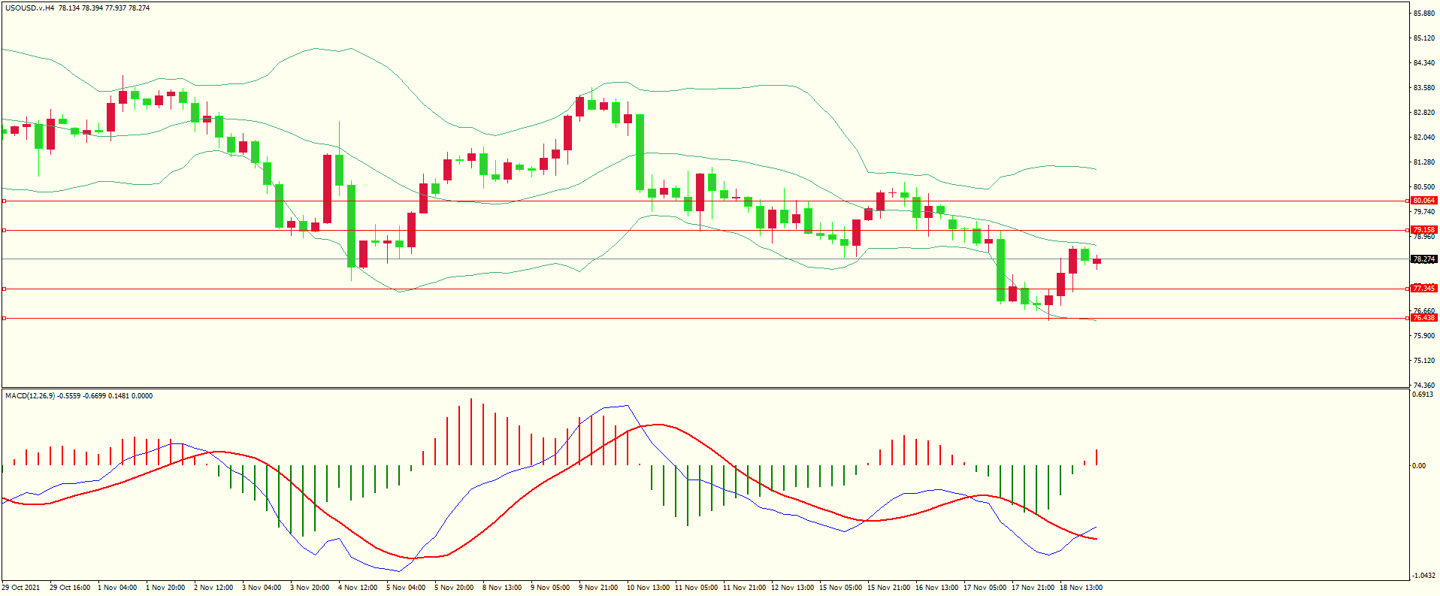Image resolution: width=1440 pixels, height=596 pixels.
Task: Click the 79.740 price axis label
Action: pos(1423,212)
